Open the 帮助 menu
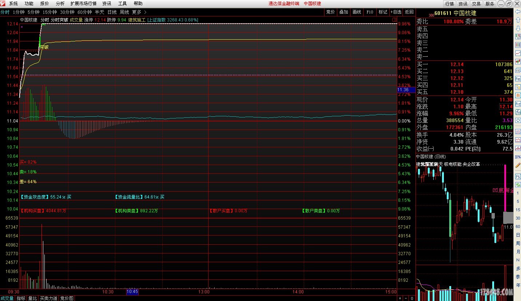The width and height of the screenshot is (521, 301). [138, 3]
